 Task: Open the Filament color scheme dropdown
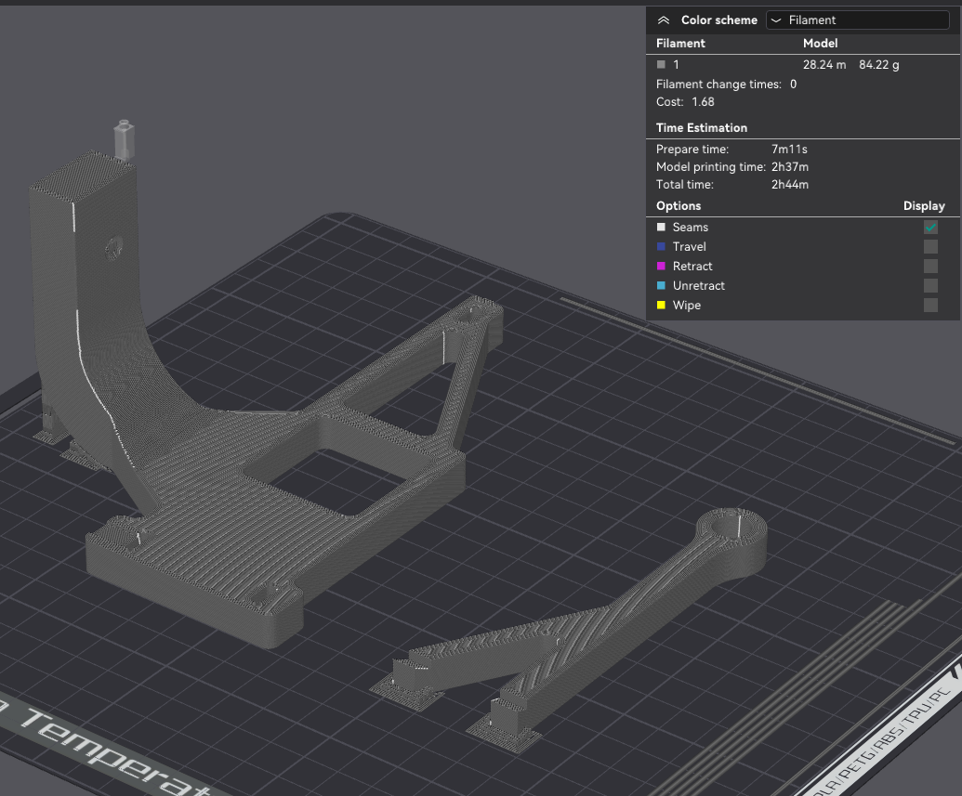(x=857, y=20)
